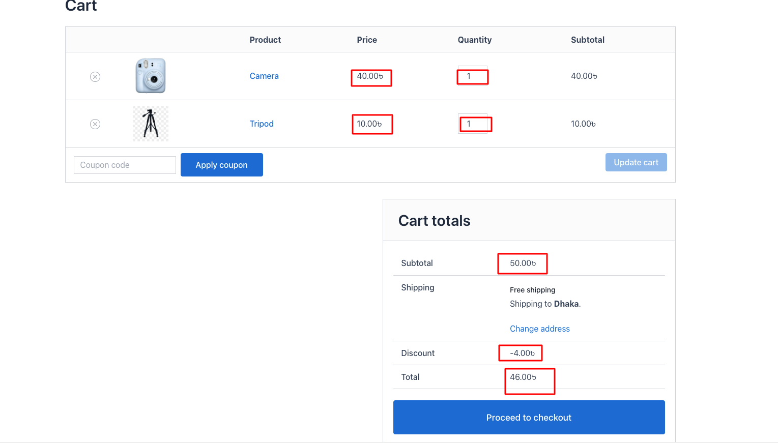The width and height of the screenshot is (778, 443).
Task: Click the discount value -4.00৳
Action: pyautogui.click(x=522, y=353)
